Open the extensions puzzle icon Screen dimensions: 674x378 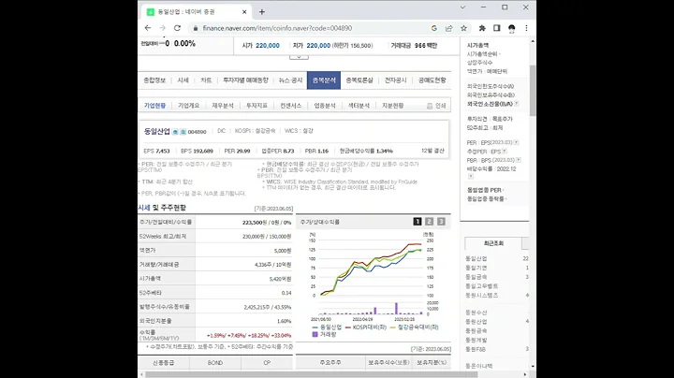482,28
